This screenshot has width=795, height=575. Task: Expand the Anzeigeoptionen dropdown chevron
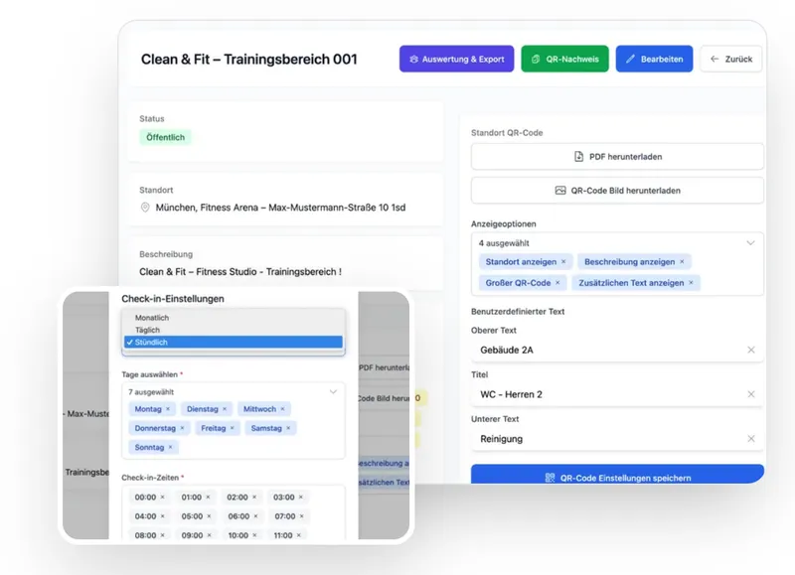pyautogui.click(x=750, y=242)
